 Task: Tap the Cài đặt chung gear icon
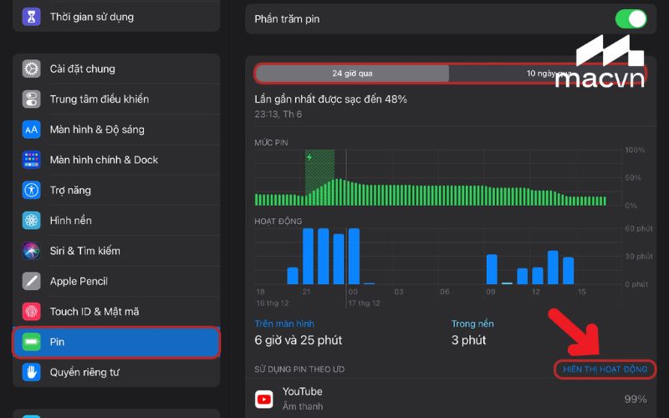31,69
